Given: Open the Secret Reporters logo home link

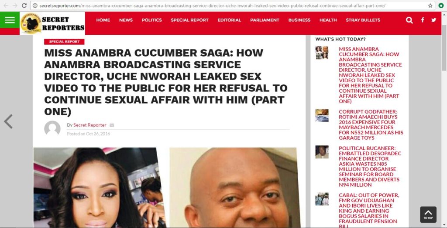Looking at the screenshot, I should point(52,23).
